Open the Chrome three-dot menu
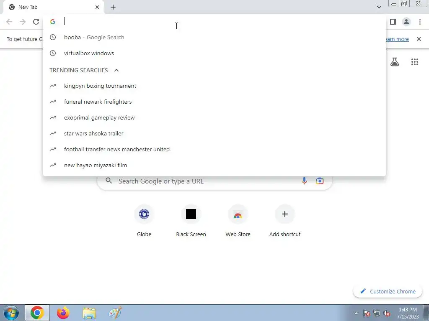Screen dimensions: 429x321 420,22
